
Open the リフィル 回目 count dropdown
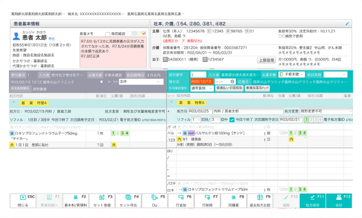(x=196, y=120)
